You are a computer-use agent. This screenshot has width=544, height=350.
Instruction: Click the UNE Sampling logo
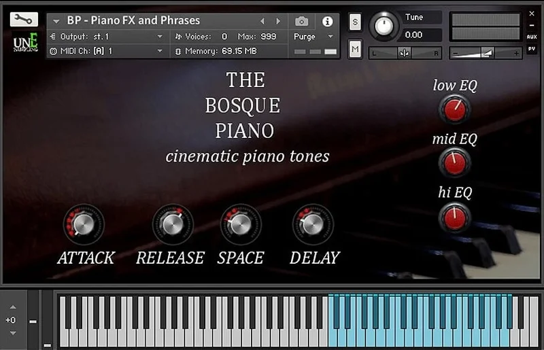(25, 42)
